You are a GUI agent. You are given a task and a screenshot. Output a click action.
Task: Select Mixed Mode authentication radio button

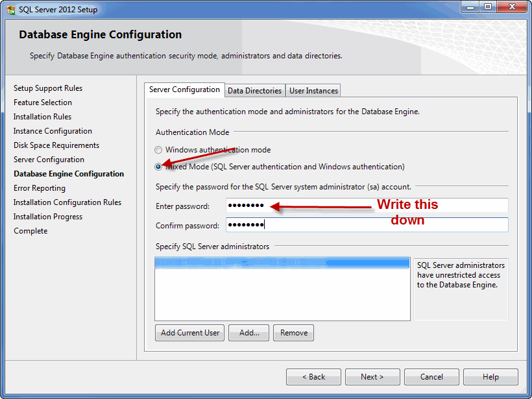tap(158, 167)
